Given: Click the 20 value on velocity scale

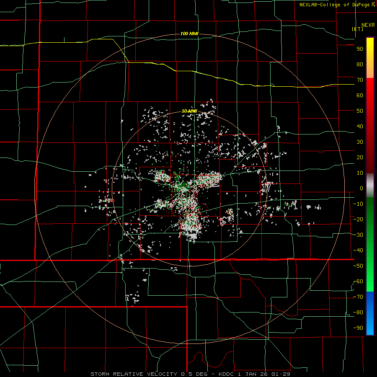Looking at the screenshot, I should click(x=360, y=158).
